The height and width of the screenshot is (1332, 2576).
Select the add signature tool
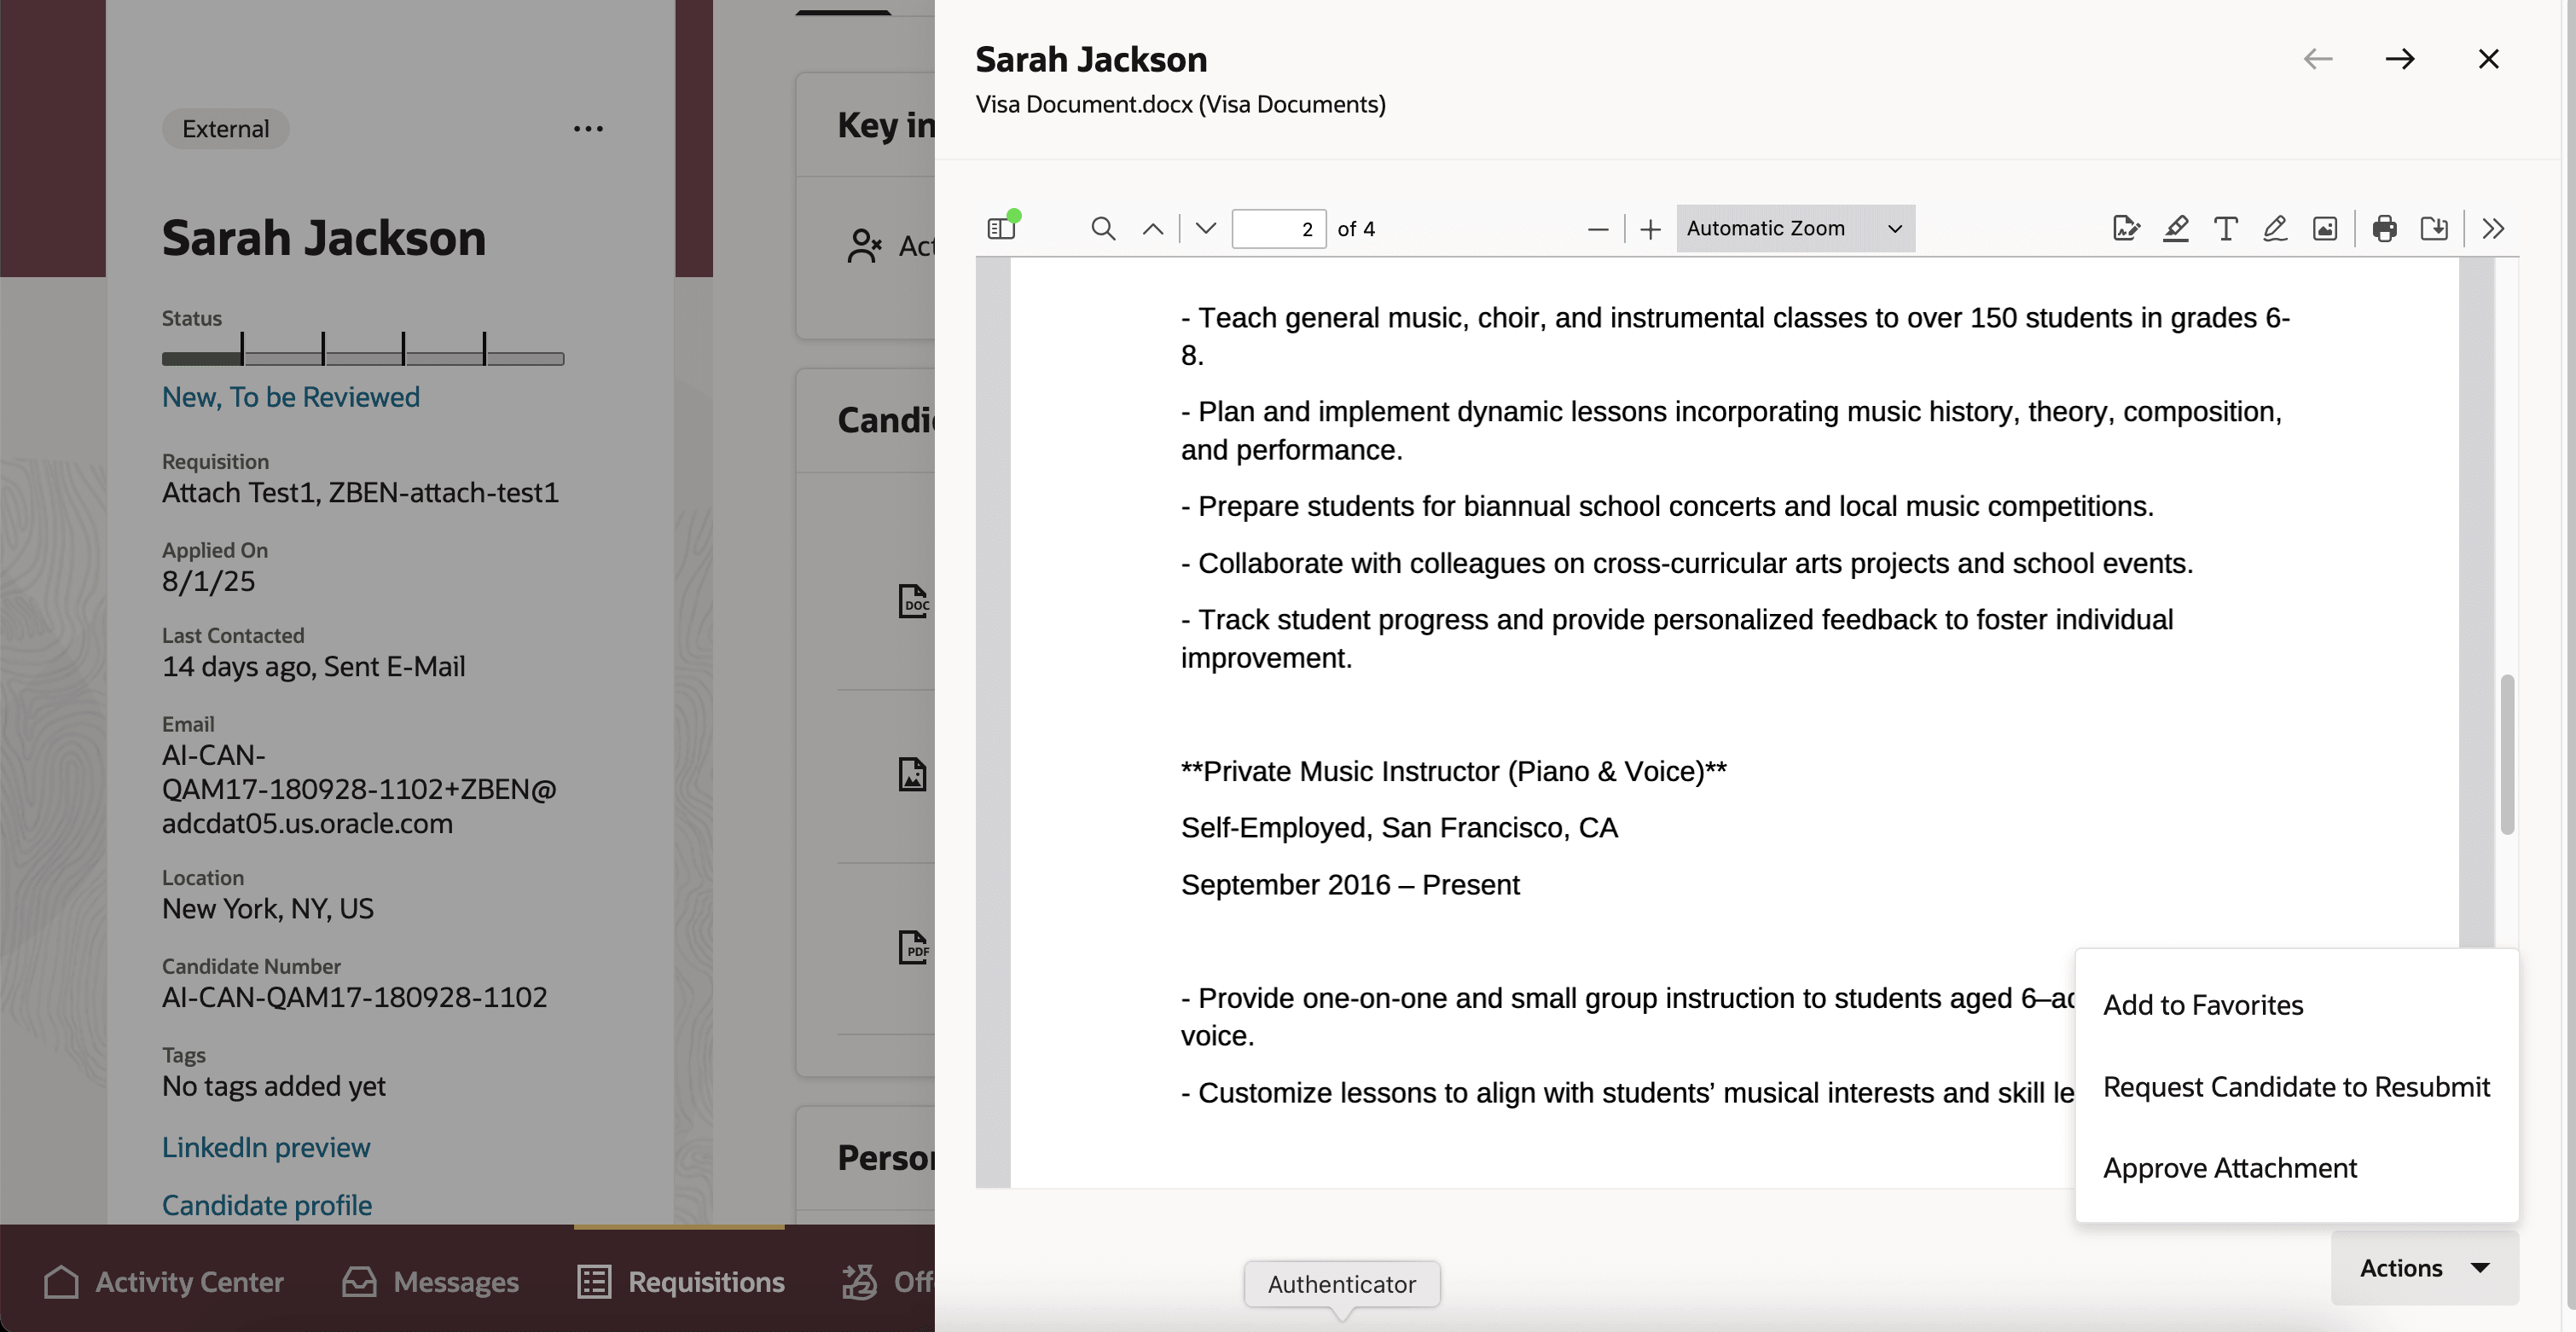pos(2125,229)
